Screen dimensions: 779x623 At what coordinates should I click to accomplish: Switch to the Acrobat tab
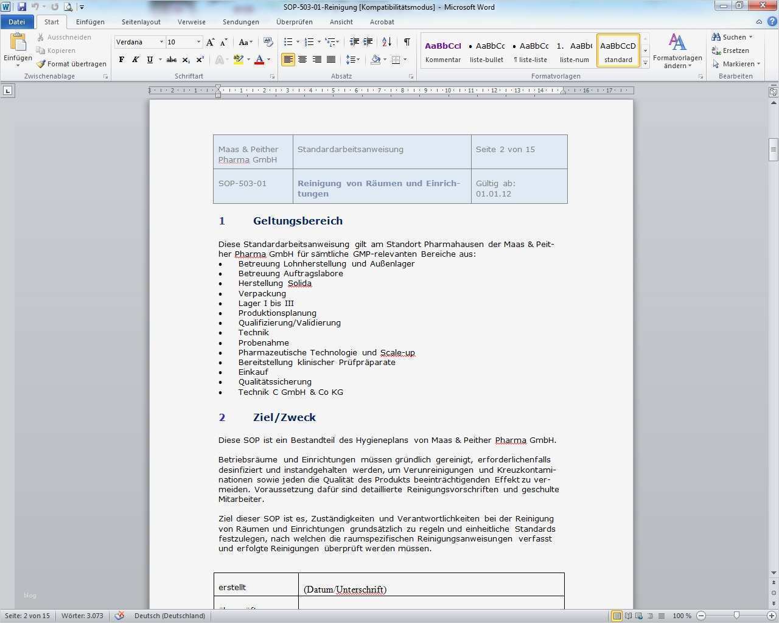click(382, 22)
